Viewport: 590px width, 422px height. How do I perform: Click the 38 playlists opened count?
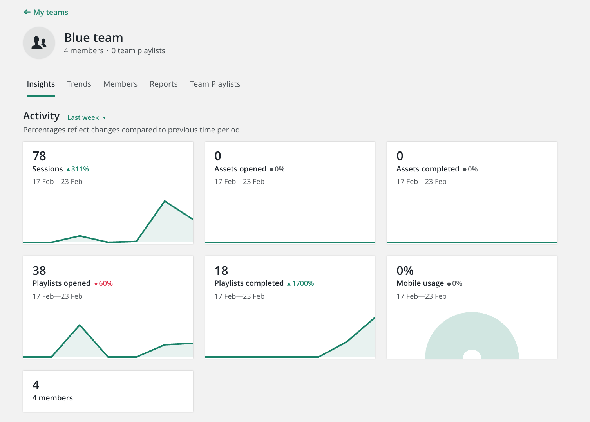[39, 271]
